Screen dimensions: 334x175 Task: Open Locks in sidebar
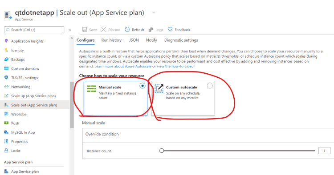(16, 151)
